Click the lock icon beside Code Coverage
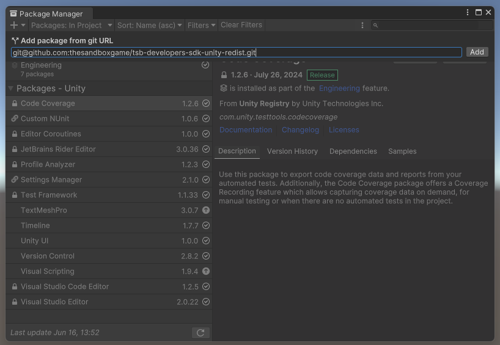The height and width of the screenshot is (345, 500). pyautogui.click(x=14, y=104)
